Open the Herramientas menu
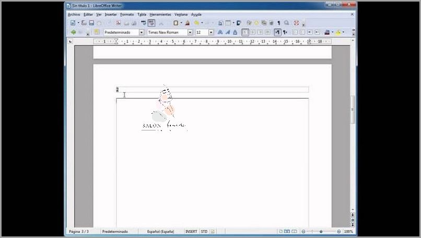This screenshot has width=421, height=238. (x=160, y=15)
